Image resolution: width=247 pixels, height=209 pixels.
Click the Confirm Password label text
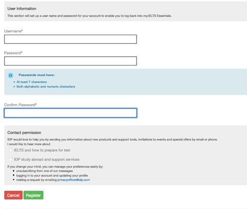pos(20,105)
